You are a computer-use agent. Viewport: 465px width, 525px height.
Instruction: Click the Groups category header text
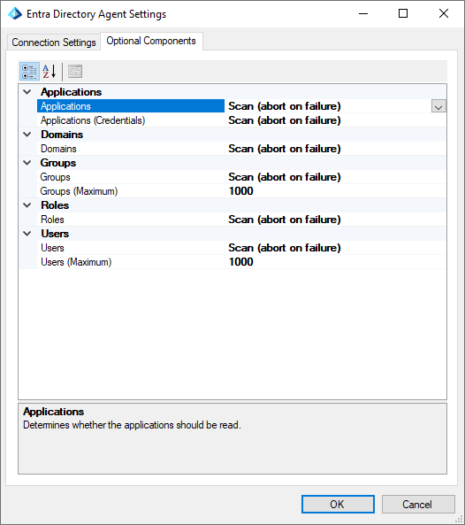click(58, 163)
